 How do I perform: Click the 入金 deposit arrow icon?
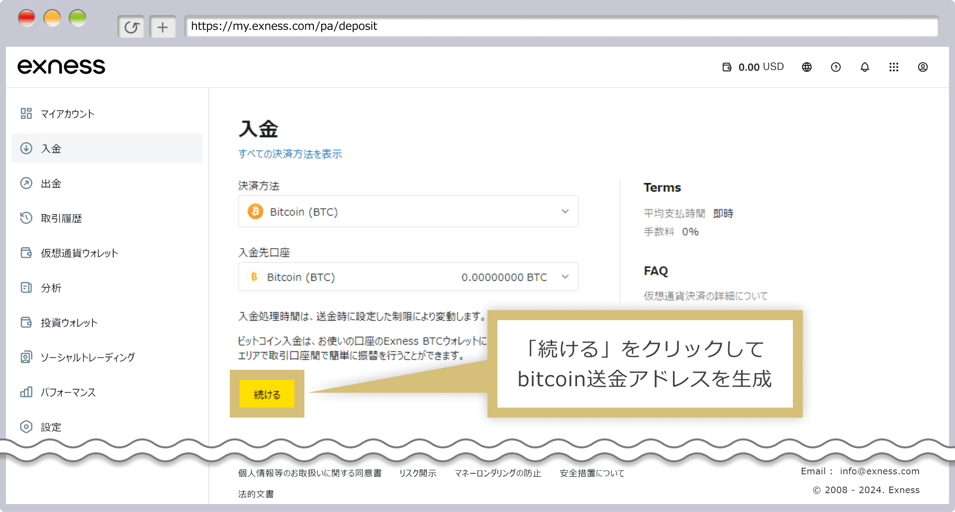[x=26, y=148]
